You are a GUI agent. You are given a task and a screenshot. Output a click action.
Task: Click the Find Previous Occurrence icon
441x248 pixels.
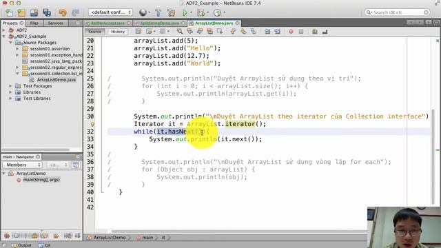[x=190, y=32]
